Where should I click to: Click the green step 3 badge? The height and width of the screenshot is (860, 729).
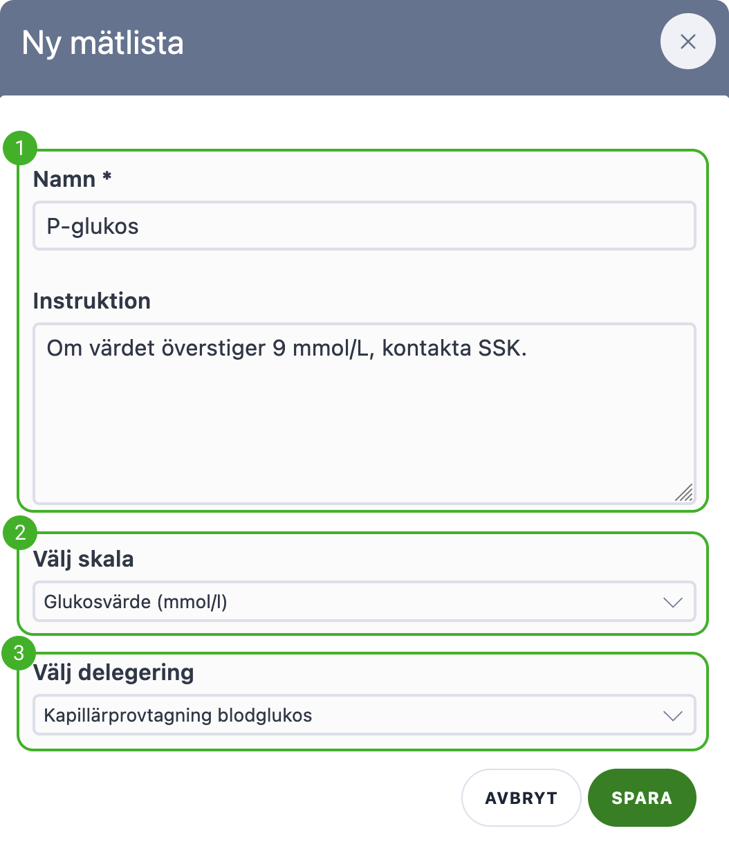coord(20,653)
